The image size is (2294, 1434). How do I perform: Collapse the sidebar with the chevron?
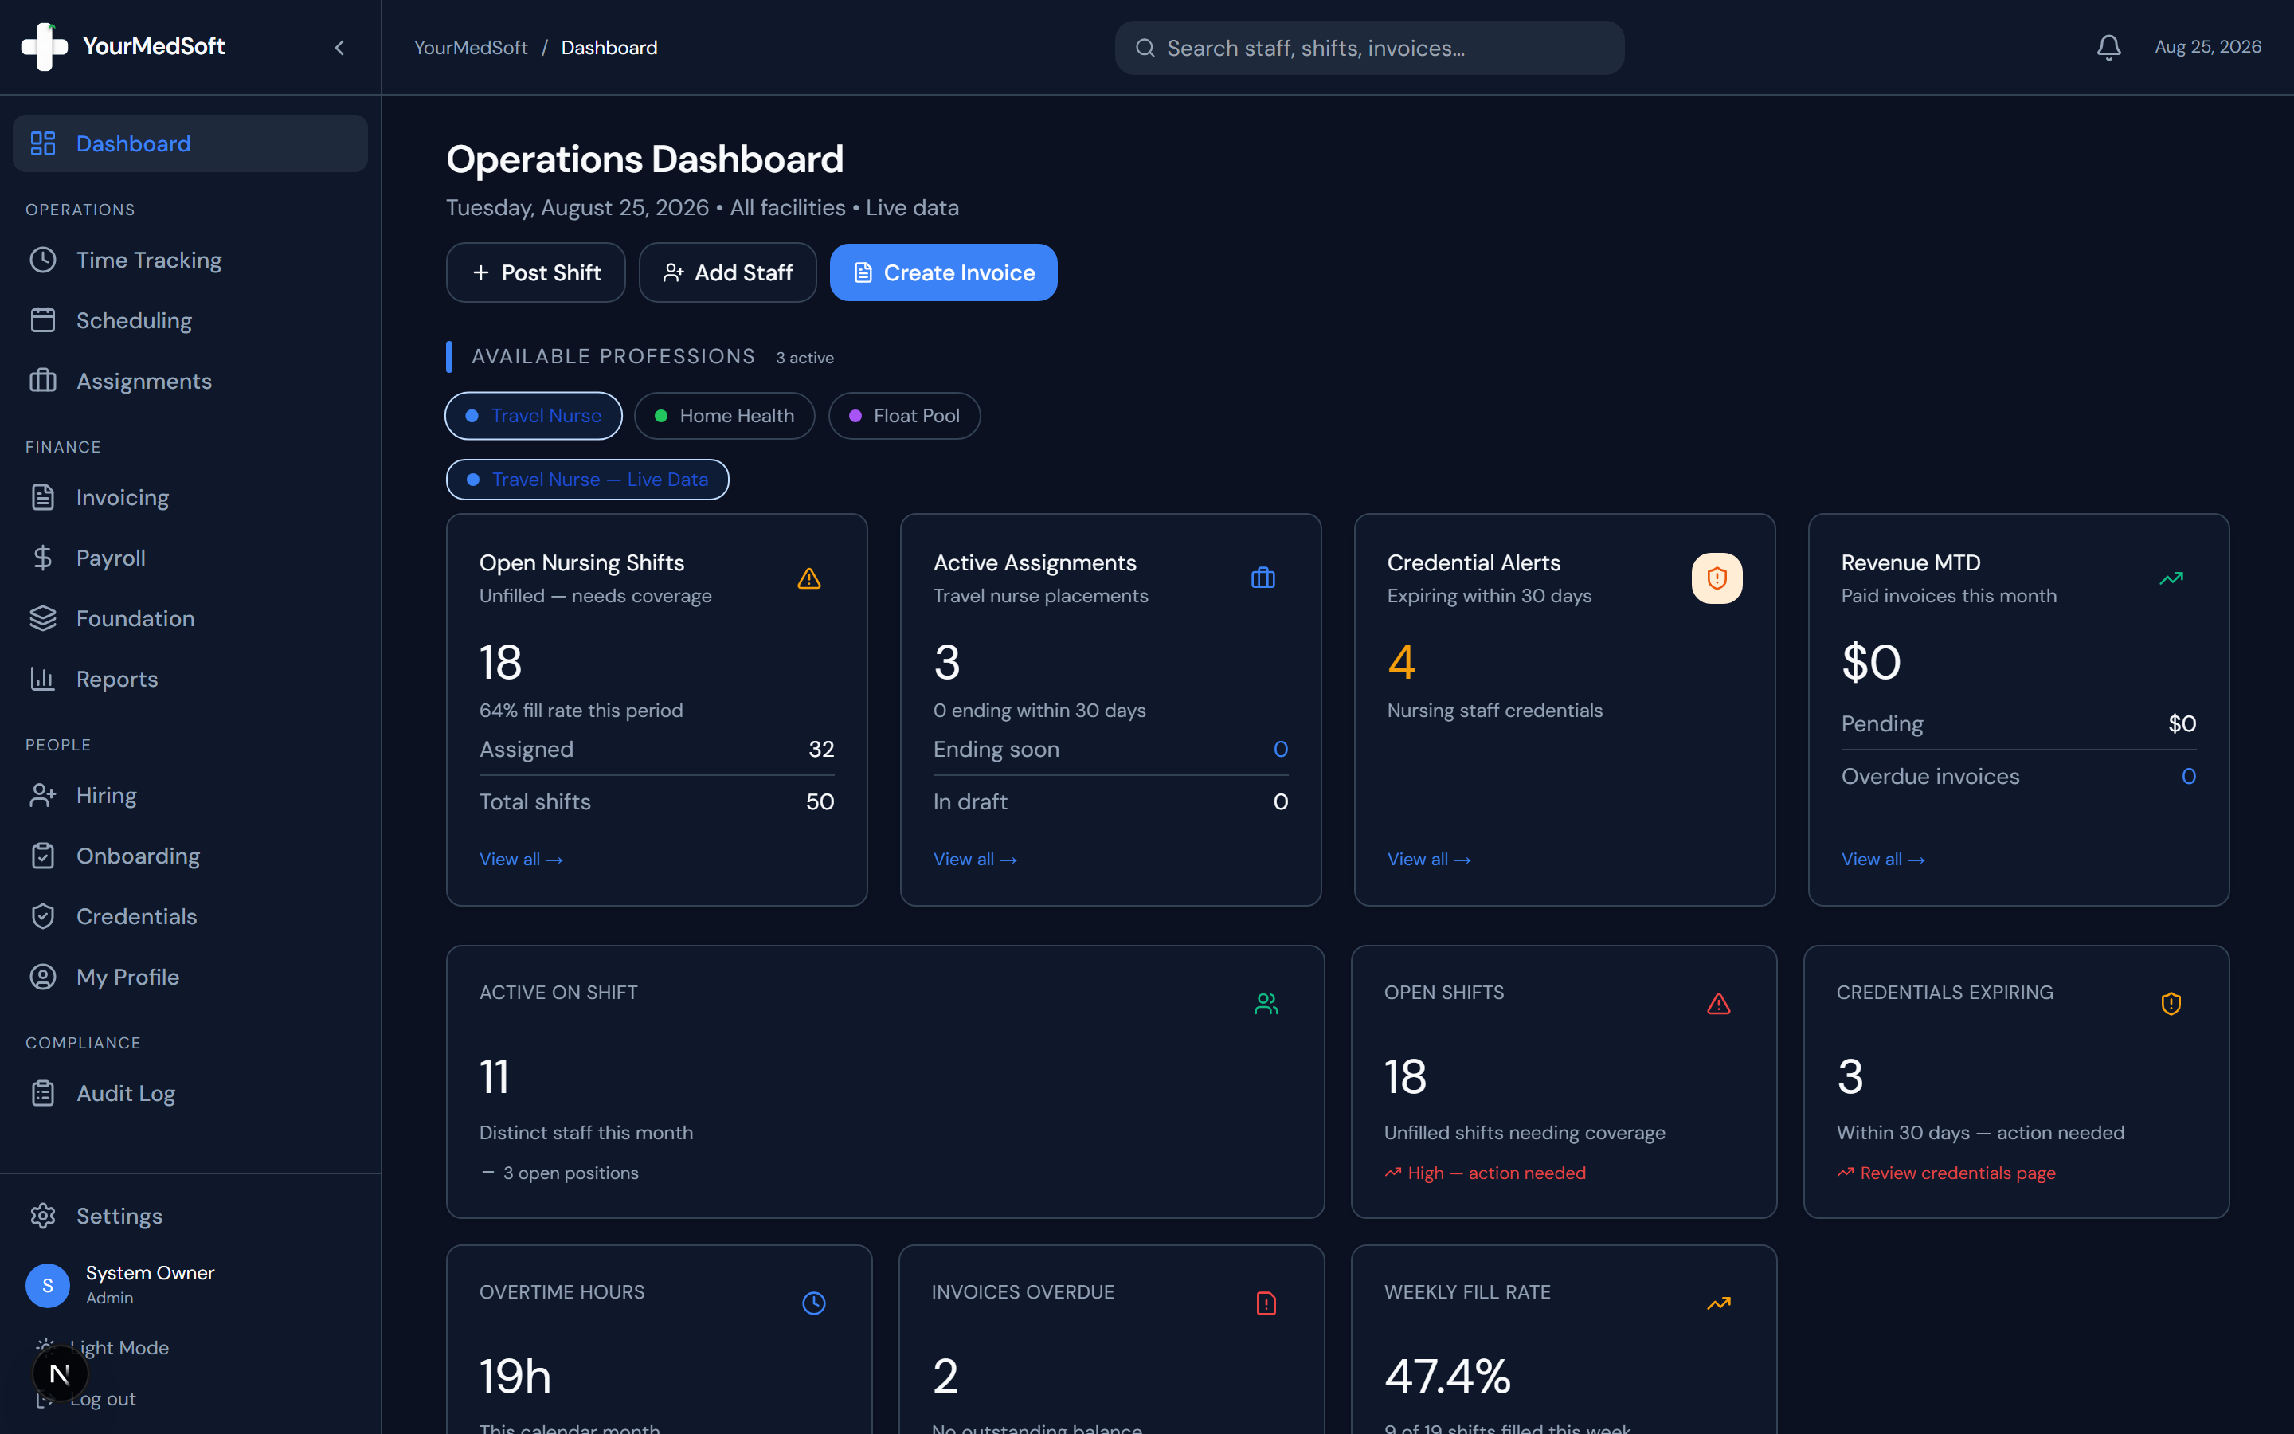tap(339, 48)
